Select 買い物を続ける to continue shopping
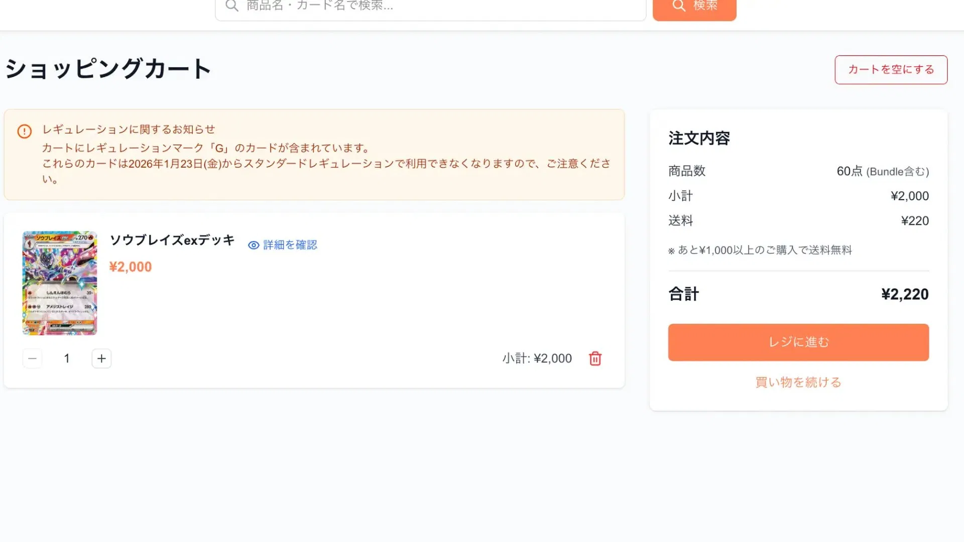Image resolution: width=964 pixels, height=542 pixels. [798, 382]
